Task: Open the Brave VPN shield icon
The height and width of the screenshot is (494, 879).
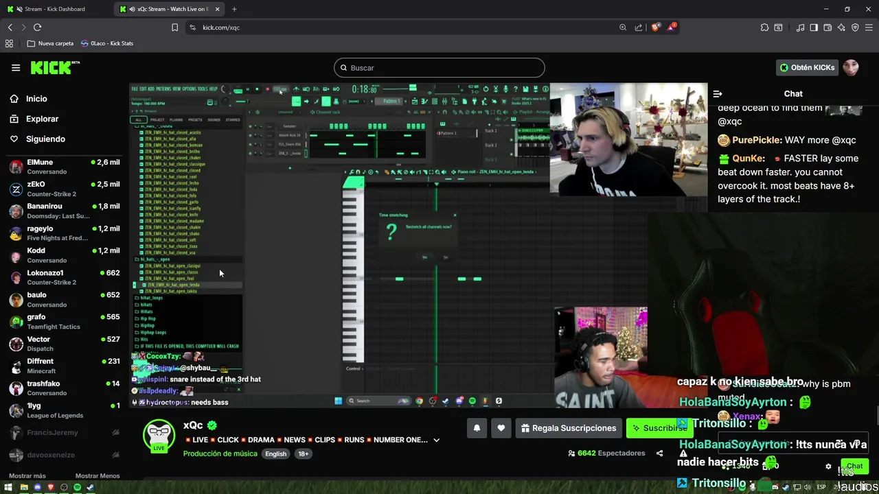Action: click(x=855, y=27)
